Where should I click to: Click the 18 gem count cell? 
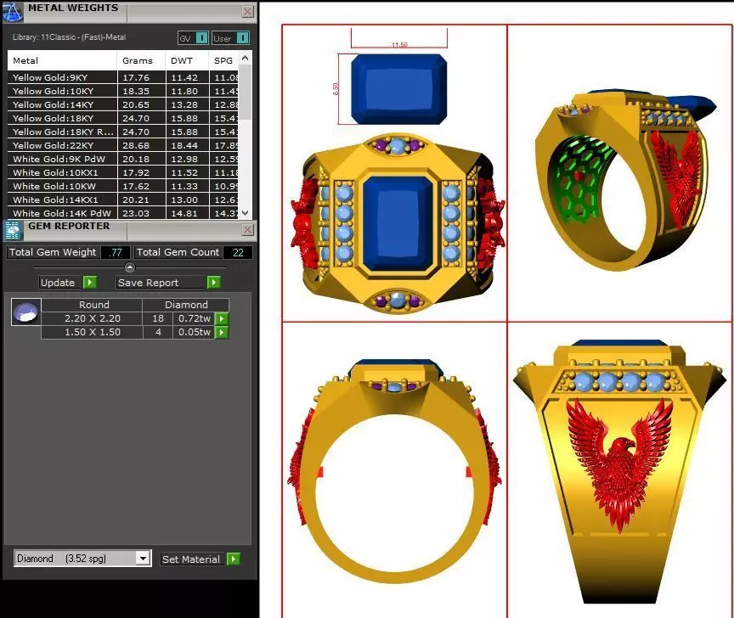[158, 318]
